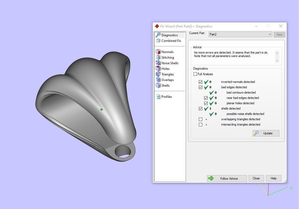Go to Shells page label
The width and height of the screenshot is (299, 209).
tap(165, 85)
